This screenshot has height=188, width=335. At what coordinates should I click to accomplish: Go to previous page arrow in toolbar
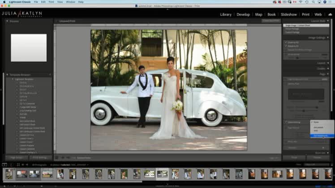(x=63, y=158)
